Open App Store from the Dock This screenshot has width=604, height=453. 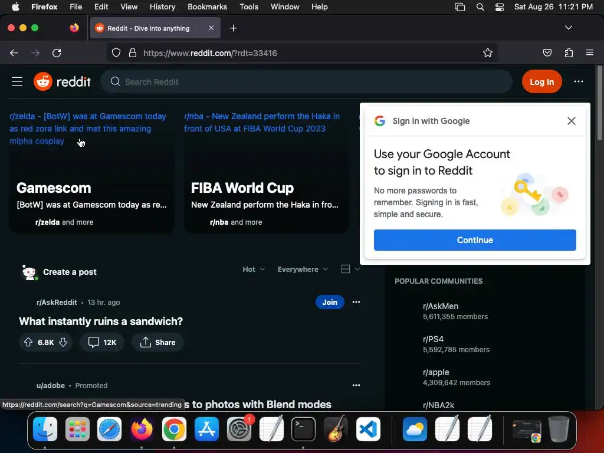click(x=206, y=429)
